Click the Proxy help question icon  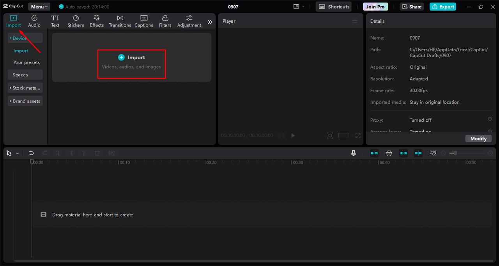pos(490,119)
